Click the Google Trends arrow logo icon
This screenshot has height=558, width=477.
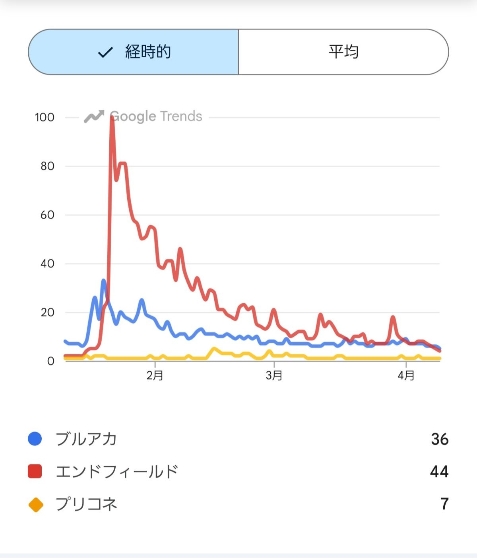(x=94, y=117)
